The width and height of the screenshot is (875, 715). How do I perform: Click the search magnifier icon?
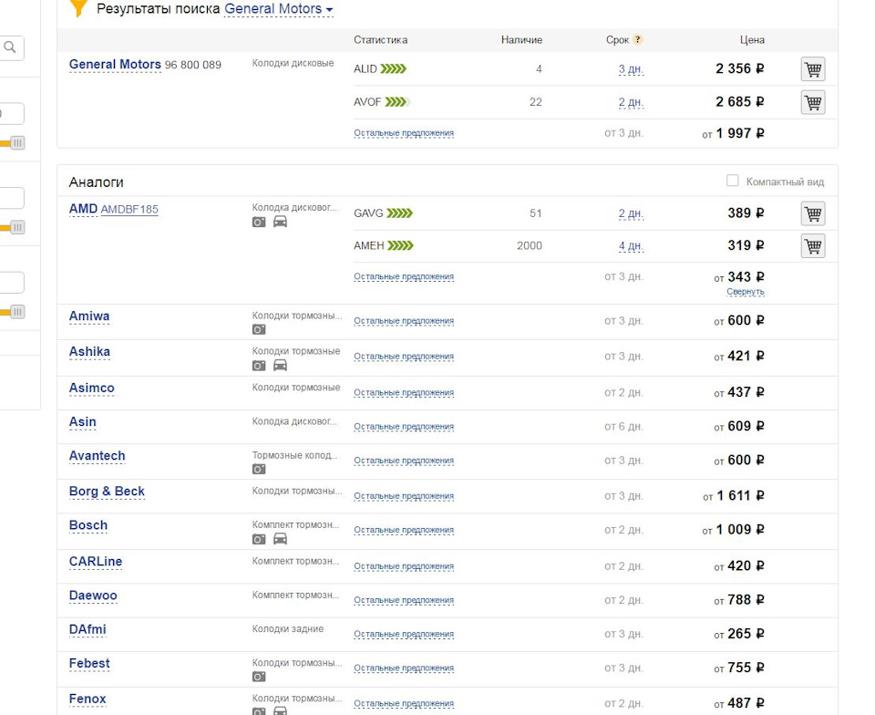coord(11,47)
